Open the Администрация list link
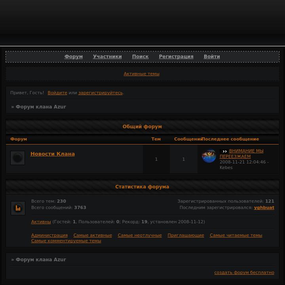 coord(49,235)
